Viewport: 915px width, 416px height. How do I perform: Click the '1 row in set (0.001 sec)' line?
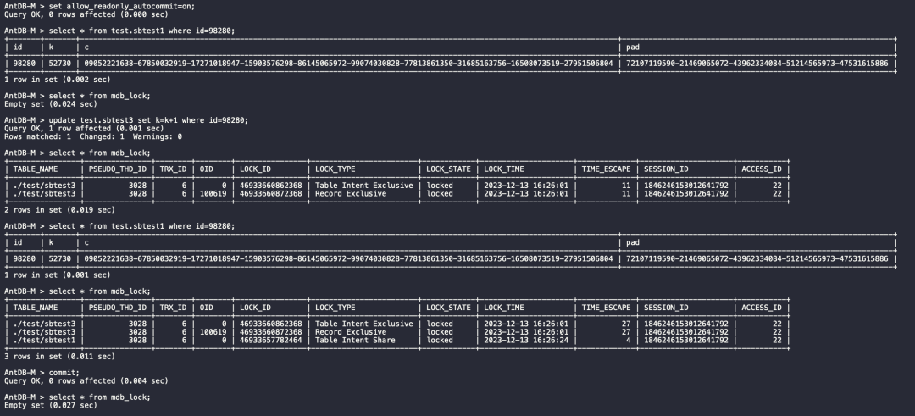click(x=57, y=275)
